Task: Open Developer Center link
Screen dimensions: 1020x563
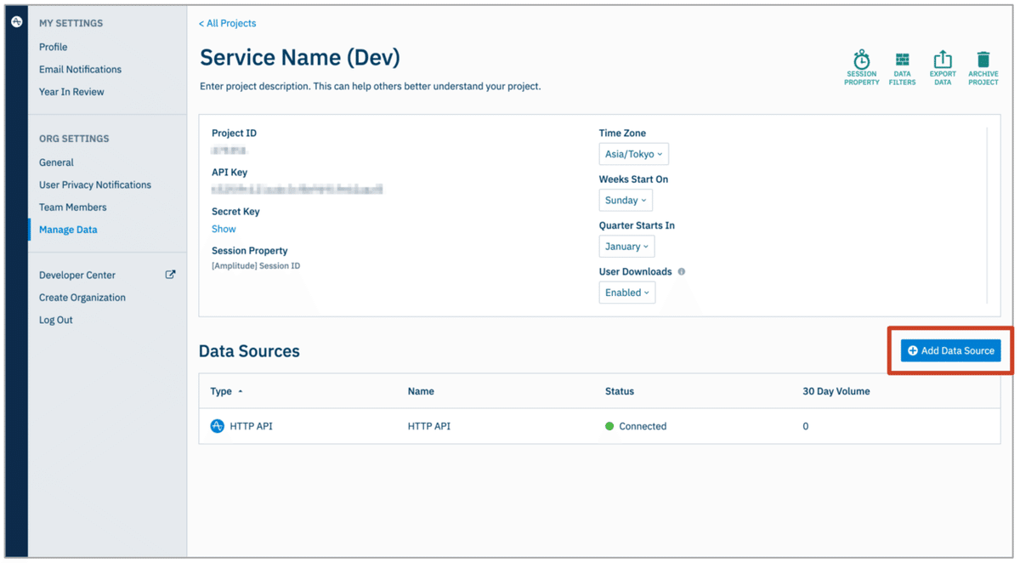Action: [x=77, y=275]
